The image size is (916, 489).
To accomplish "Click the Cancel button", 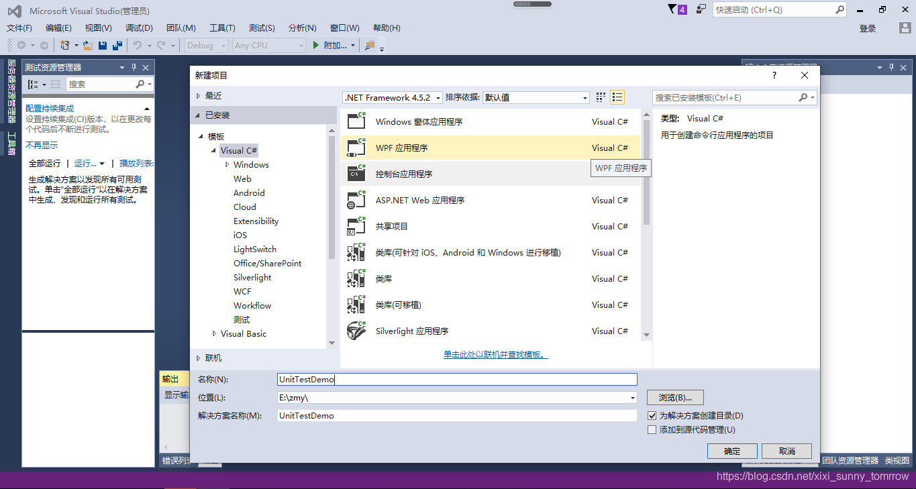I will (x=787, y=451).
